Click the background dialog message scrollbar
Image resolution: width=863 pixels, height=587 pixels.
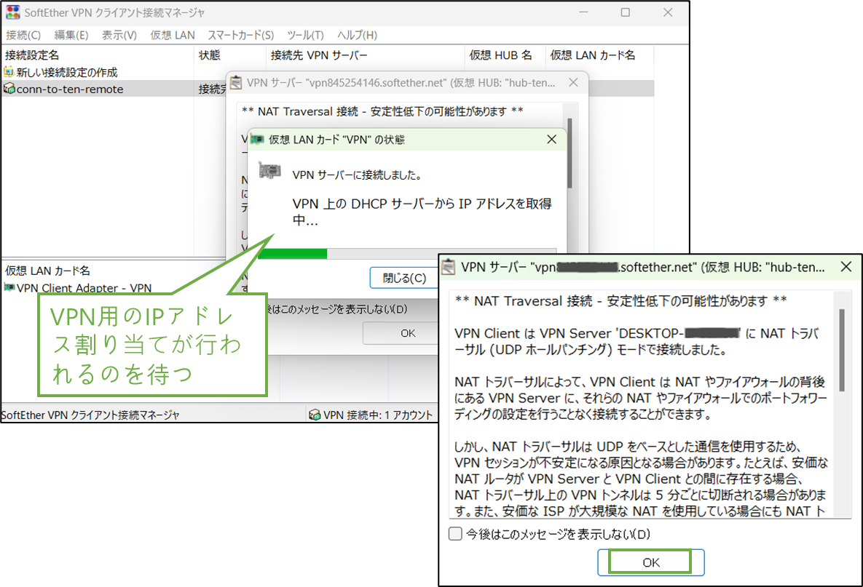(570, 153)
